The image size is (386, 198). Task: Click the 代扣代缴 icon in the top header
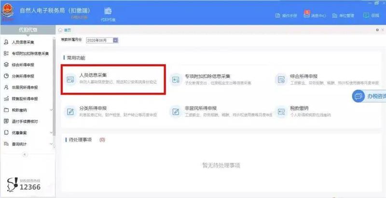click(x=108, y=13)
